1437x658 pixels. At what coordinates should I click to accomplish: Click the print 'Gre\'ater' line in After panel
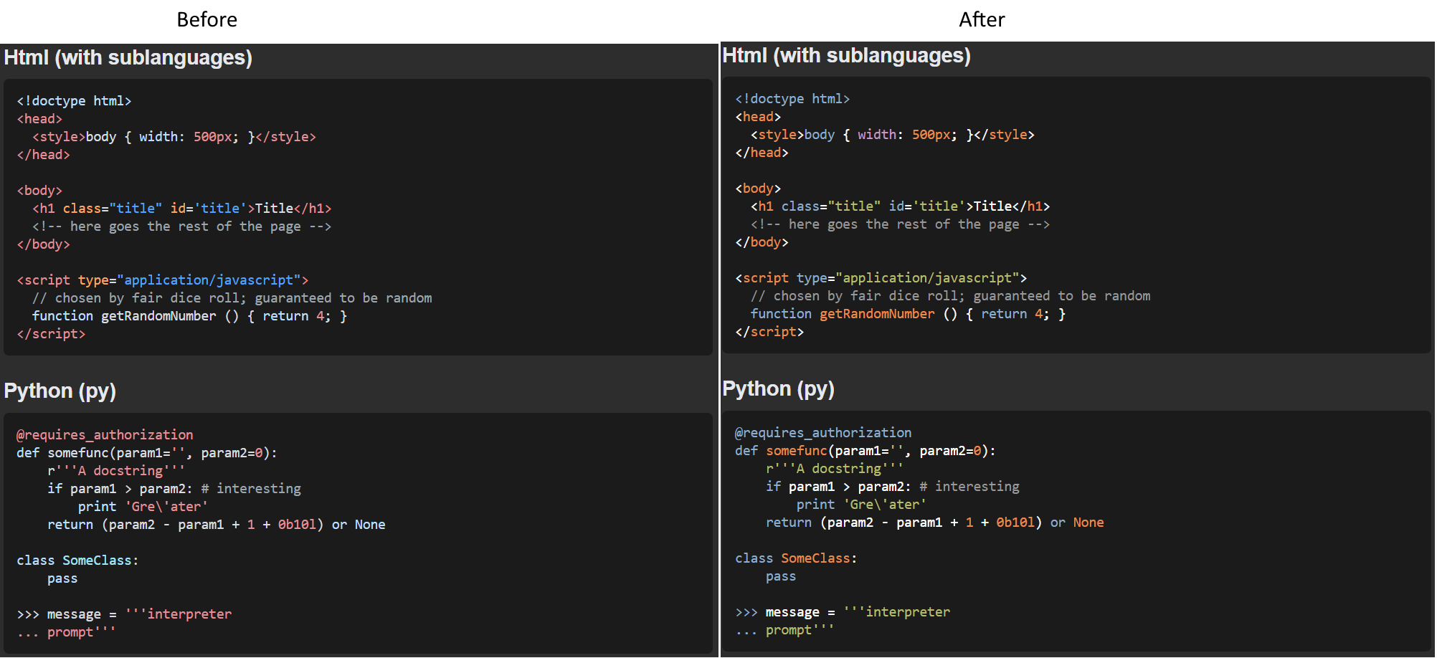862,505
